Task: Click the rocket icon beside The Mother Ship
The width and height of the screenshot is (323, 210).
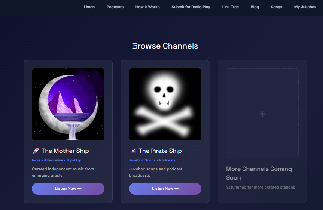Action: point(36,151)
